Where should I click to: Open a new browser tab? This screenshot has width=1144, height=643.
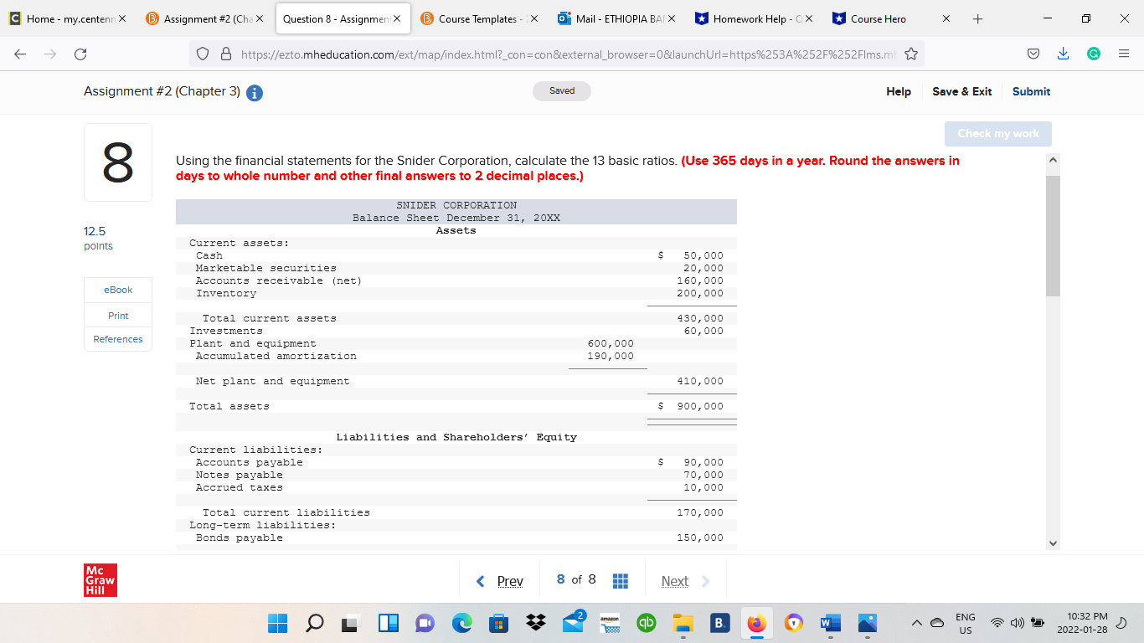977,18
